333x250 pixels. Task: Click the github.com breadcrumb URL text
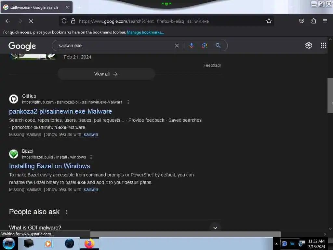[72, 102]
